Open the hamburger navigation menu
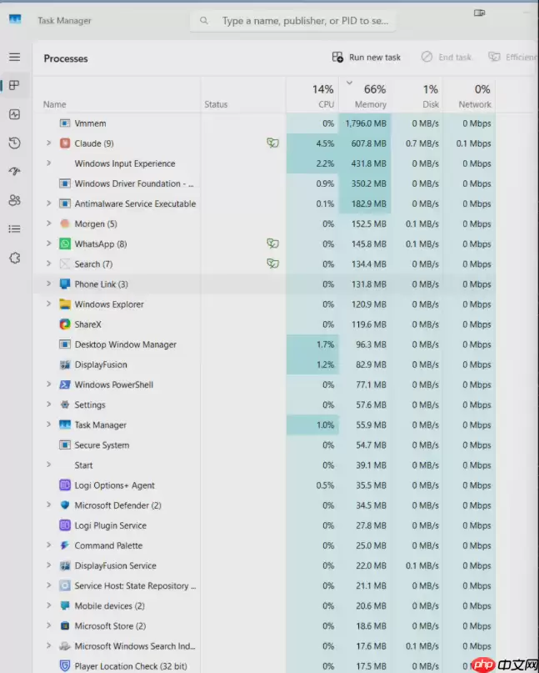Viewport: 539px width, 673px height. point(15,57)
